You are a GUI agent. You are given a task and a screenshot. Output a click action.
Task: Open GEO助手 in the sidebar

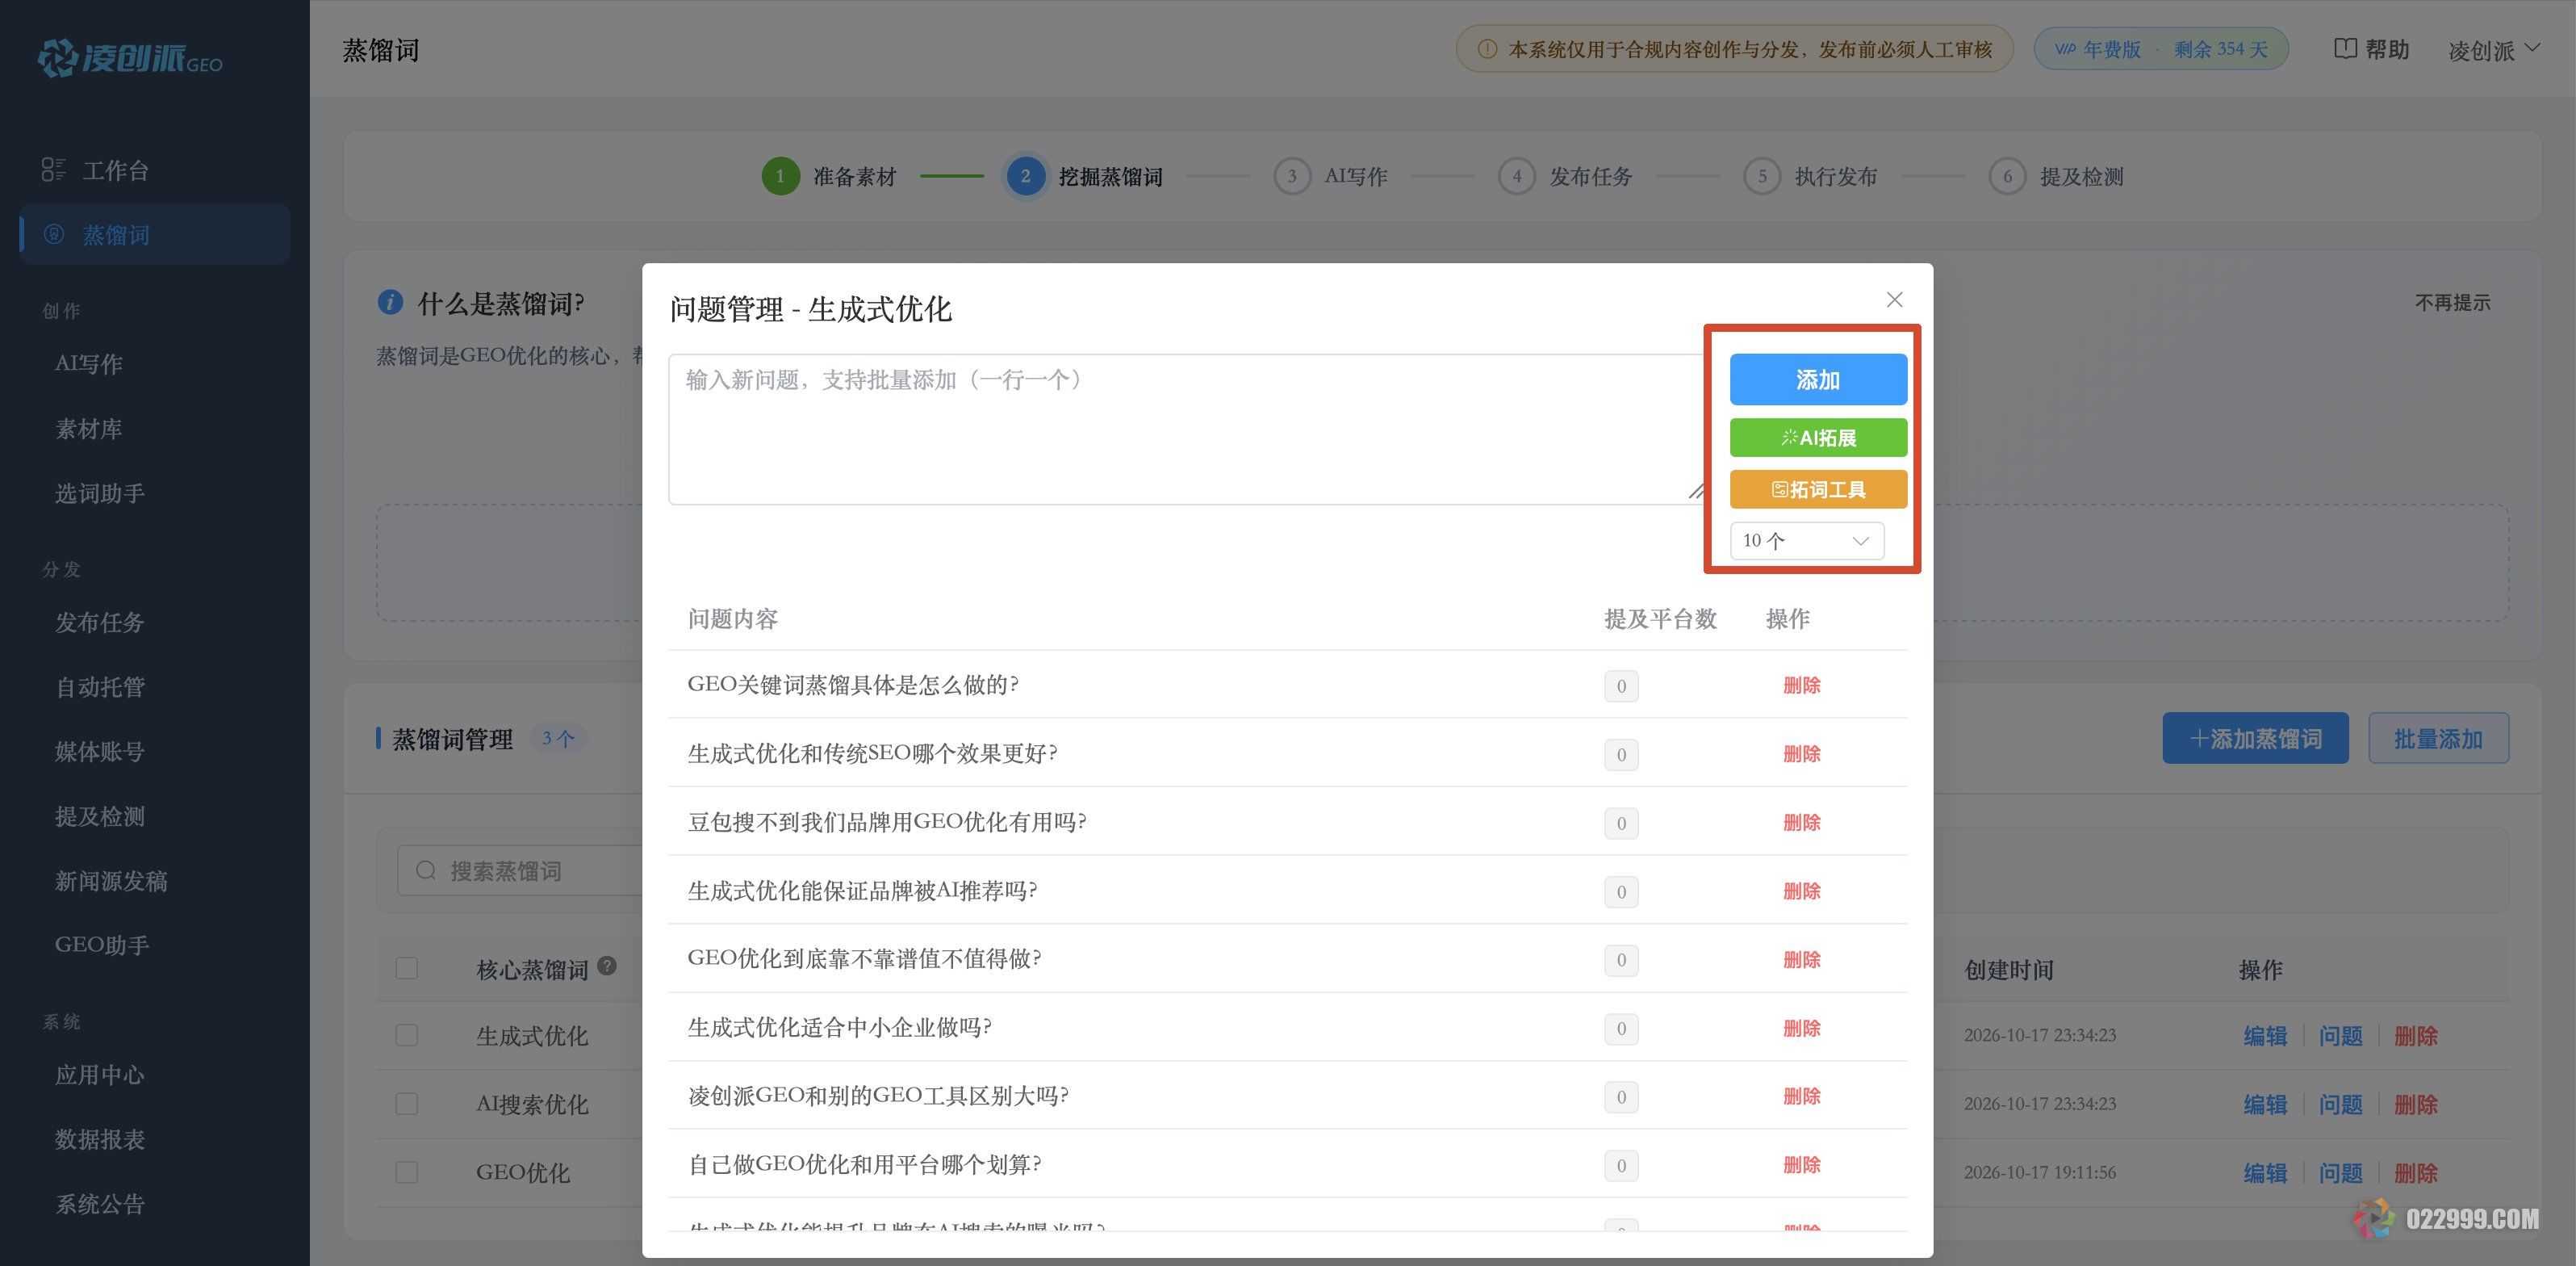(x=102, y=945)
